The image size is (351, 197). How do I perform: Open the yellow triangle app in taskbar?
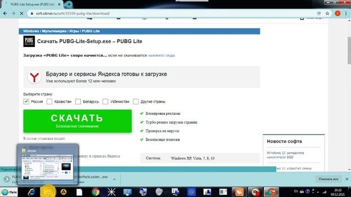point(64,192)
